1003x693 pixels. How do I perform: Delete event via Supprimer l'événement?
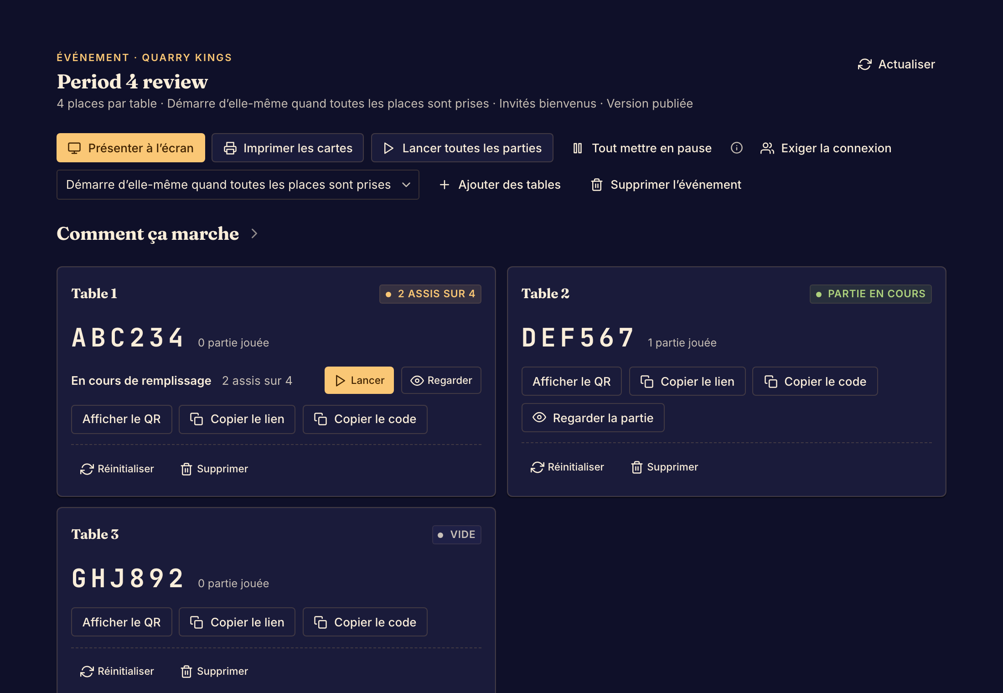tap(666, 185)
